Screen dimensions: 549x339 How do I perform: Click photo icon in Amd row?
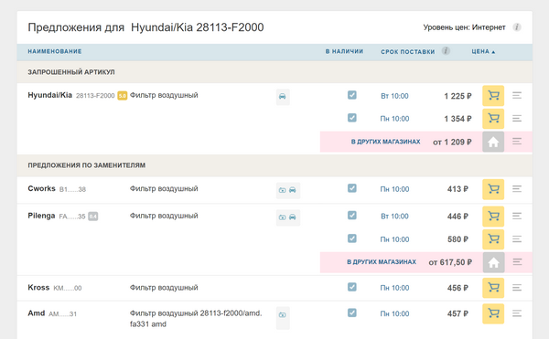pyautogui.click(x=283, y=317)
